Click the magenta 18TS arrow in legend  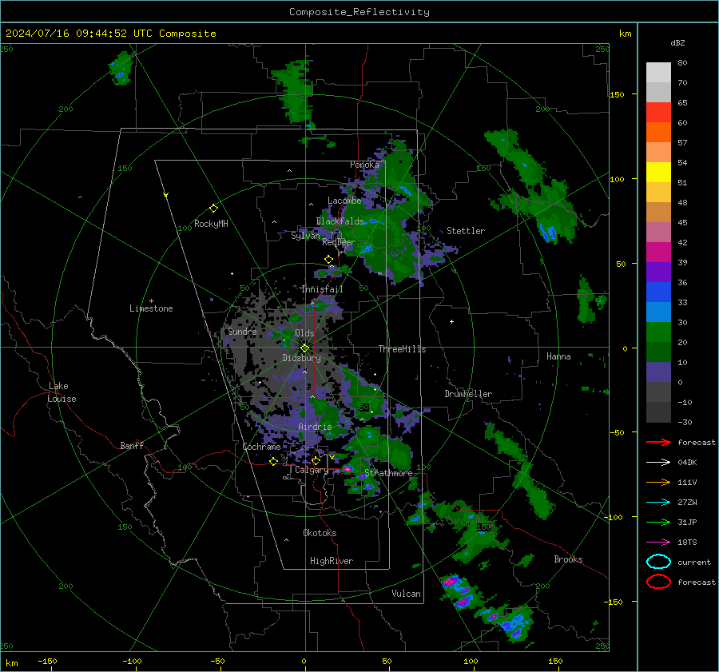pos(658,543)
